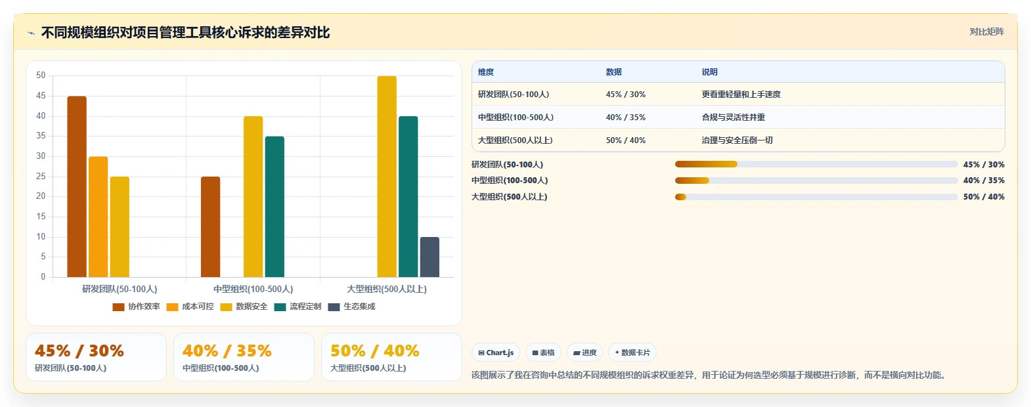Toggle the 流程定制 legend item
Screen dimensions: 1031x407
(x=297, y=307)
